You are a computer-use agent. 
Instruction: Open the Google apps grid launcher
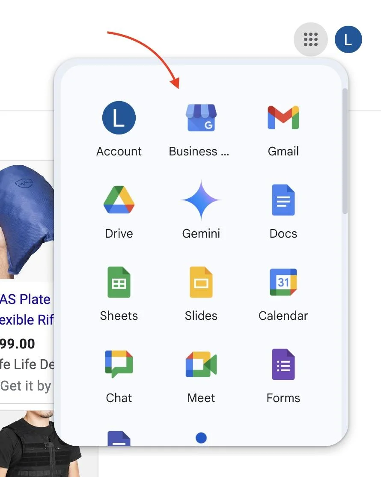point(310,39)
